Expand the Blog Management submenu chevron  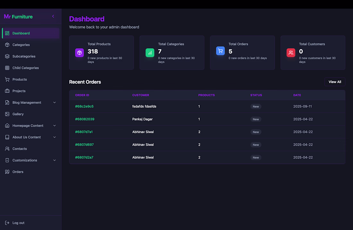55,103
